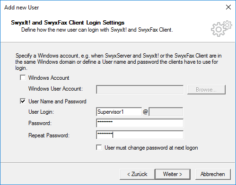Image resolution: width=236 pixels, height=185 pixels.
Task: Focus the Repeat Password input field
Action: click(140, 135)
